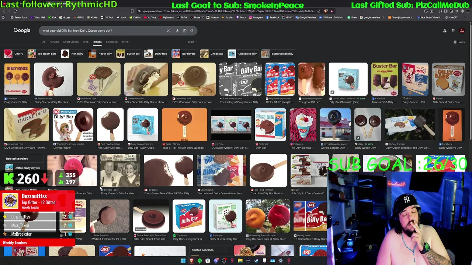Open the Google apps grid icon
The image size is (472, 265).
click(x=454, y=31)
